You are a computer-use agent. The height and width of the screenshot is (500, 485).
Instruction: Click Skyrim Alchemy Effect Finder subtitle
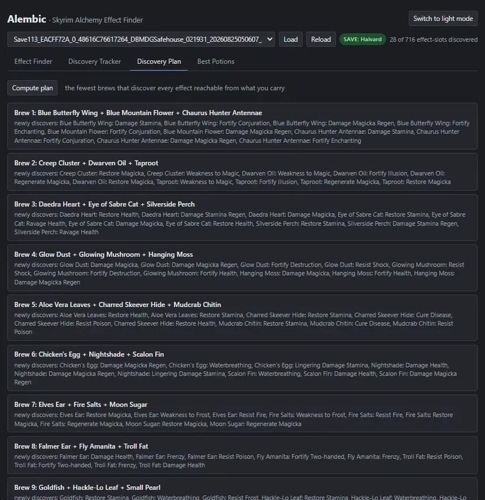click(x=97, y=20)
